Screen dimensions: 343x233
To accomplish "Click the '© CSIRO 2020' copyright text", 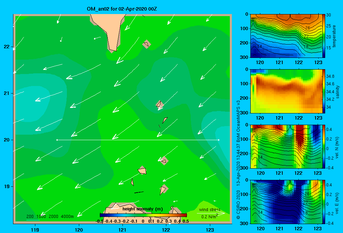I will point(238,205).
